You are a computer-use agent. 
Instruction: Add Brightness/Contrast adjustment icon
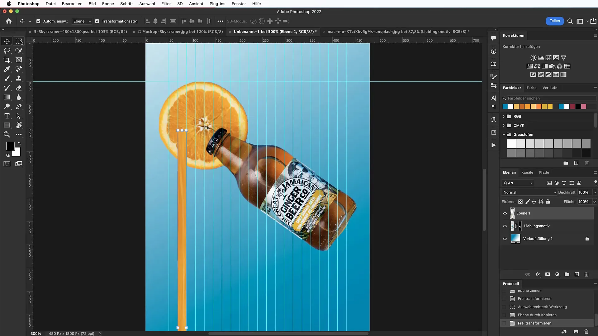click(534, 58)
